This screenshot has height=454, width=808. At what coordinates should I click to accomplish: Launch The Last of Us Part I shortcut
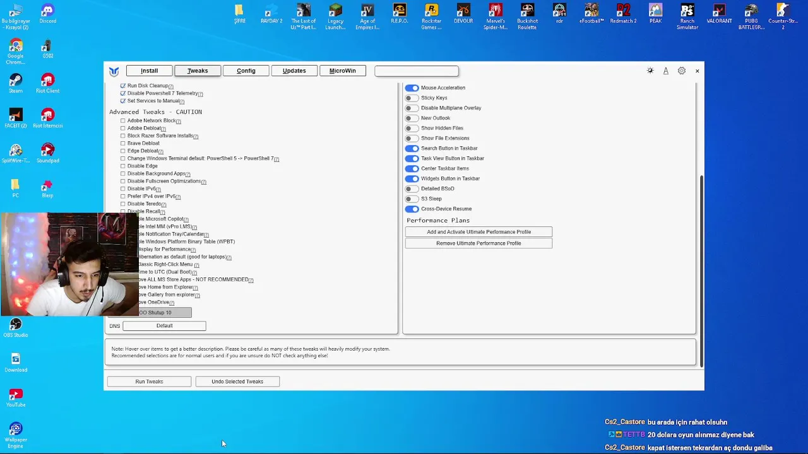304,17
